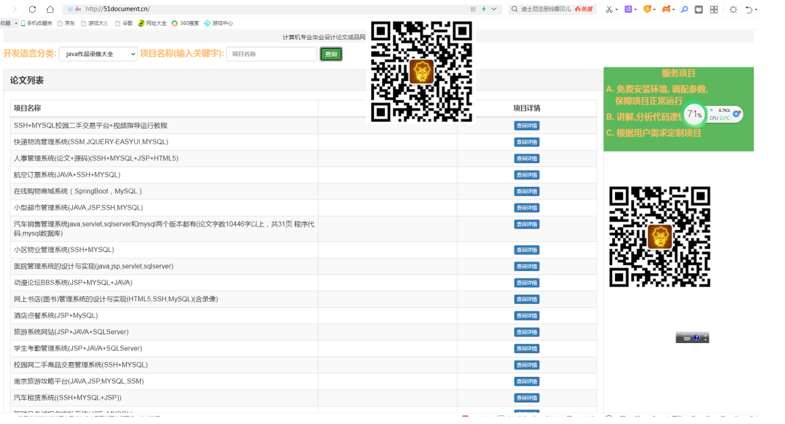Select text 南京旅游攻略平台(JAVA,JSP,MYSQL,SSM)

[78, 382]
